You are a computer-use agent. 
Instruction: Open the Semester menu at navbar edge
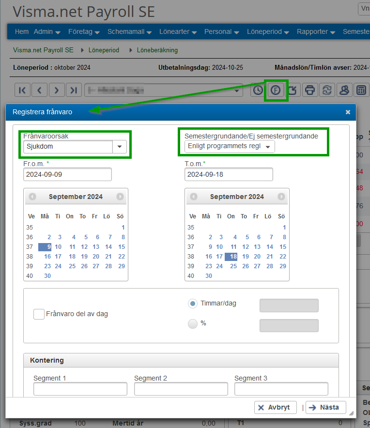point(356,31)
